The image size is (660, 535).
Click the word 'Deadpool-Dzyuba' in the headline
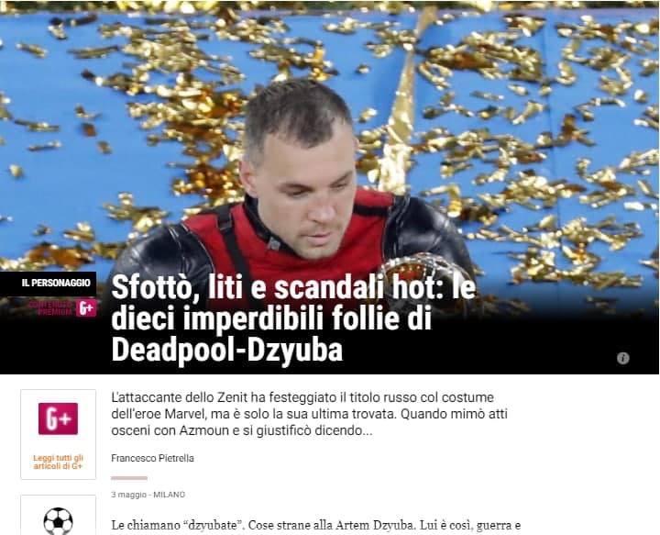227,350
